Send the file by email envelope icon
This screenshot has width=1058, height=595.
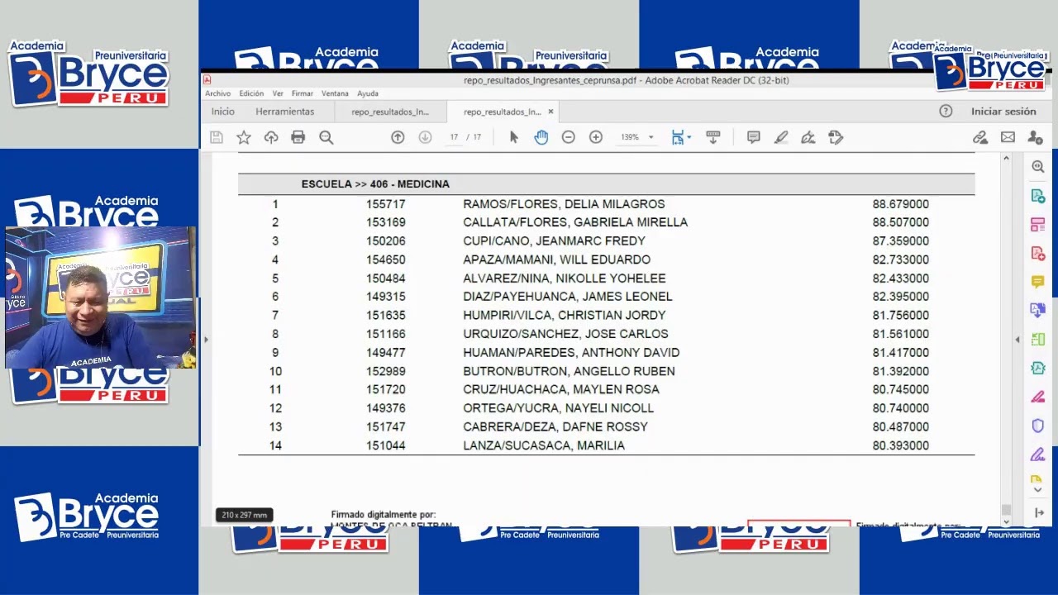click(x=1008, y=137)
